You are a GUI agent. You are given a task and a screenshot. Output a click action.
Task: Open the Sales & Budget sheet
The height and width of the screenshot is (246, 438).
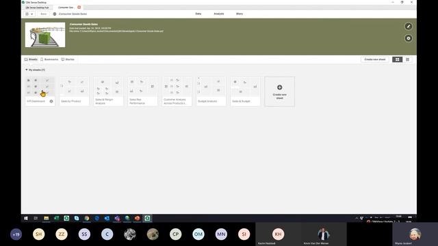coord(245,92)
